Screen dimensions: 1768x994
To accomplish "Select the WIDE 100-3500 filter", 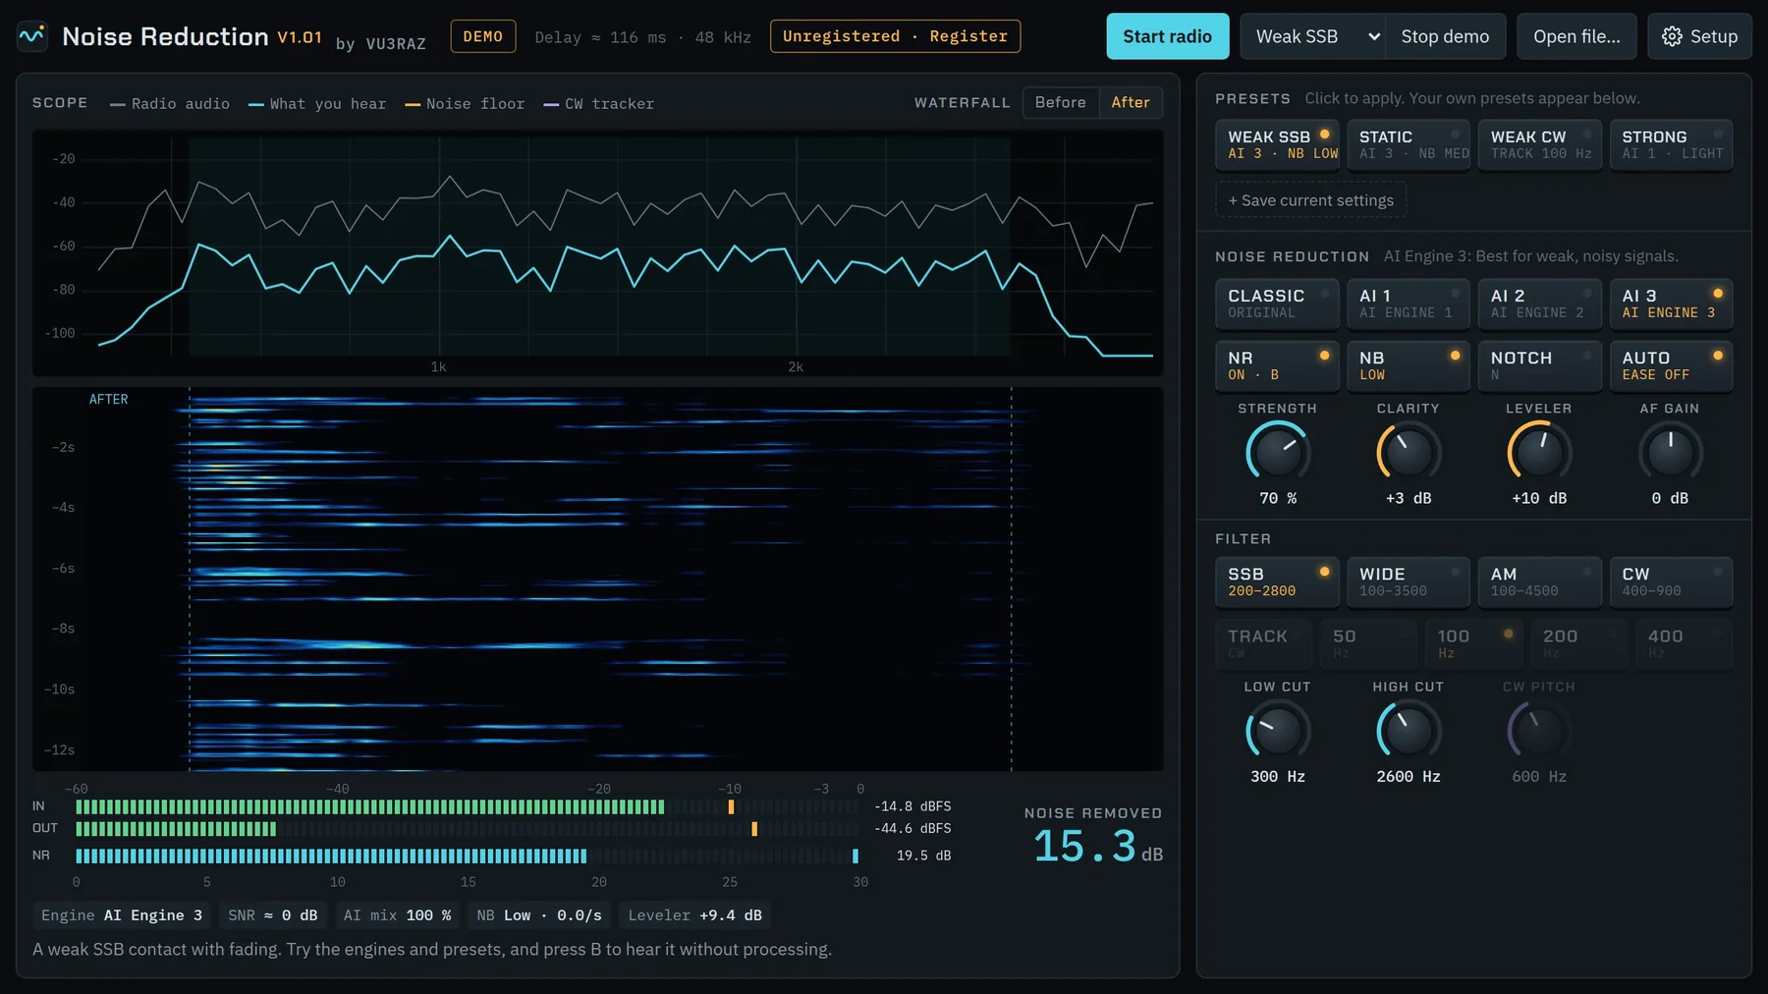I will (1409, 581).
